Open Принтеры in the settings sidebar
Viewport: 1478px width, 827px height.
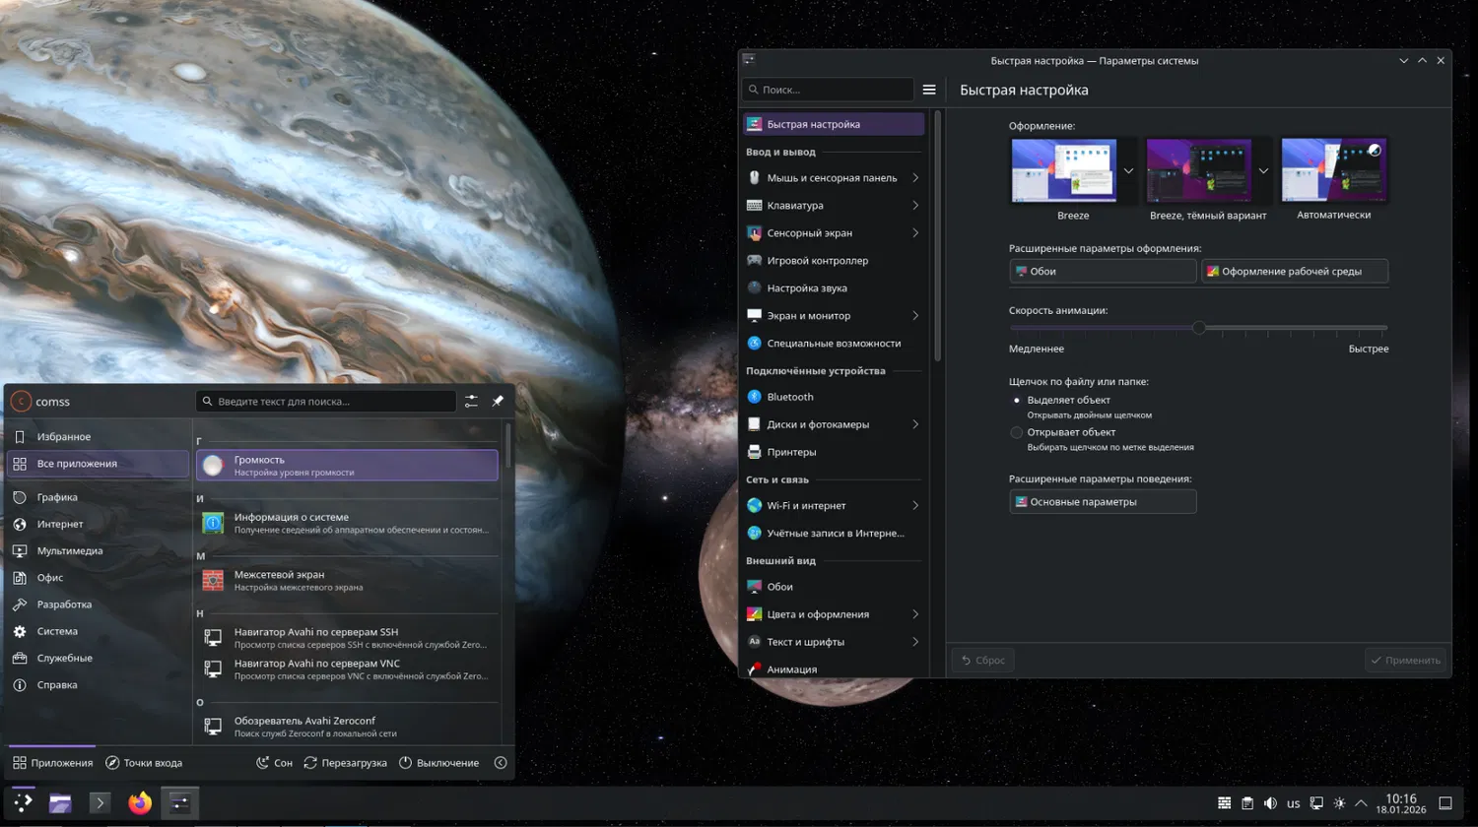[x=834, y=452]
